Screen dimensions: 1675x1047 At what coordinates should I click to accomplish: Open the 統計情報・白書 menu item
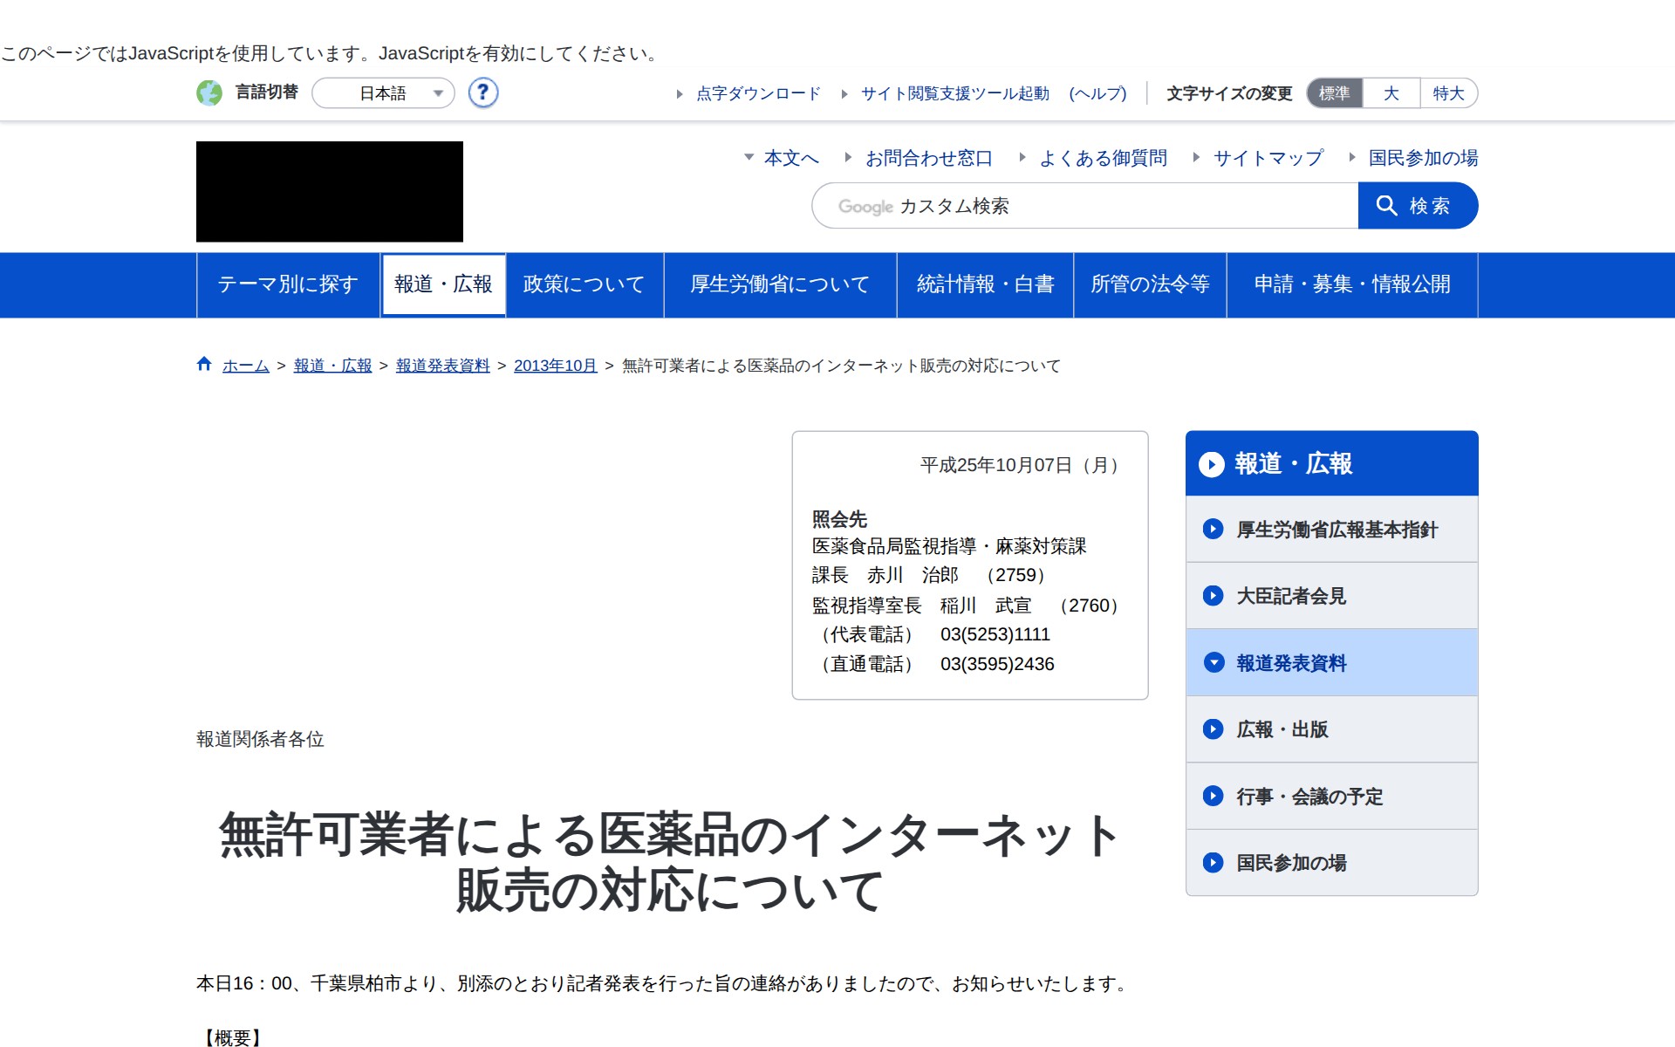click(984, 284)
